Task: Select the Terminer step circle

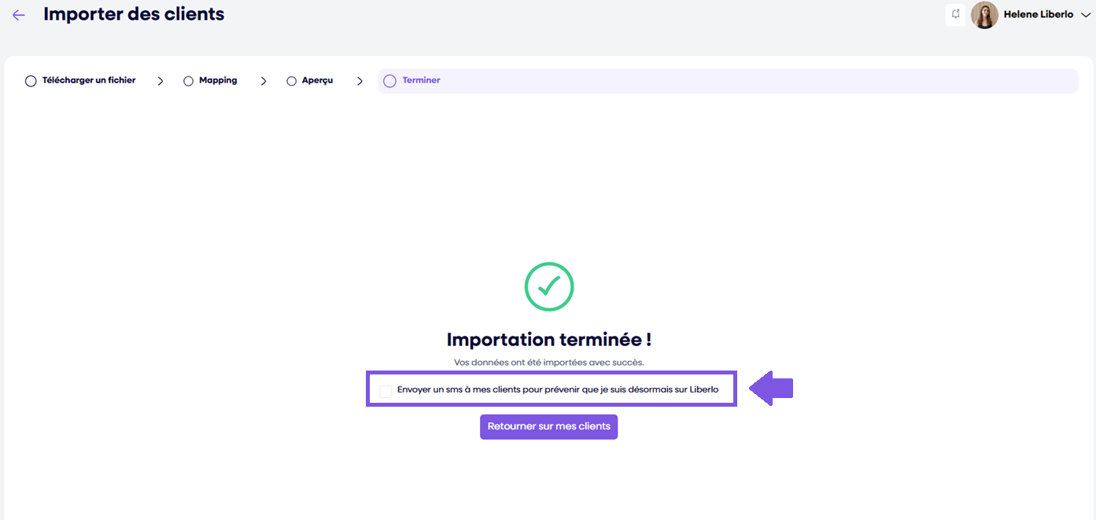Action: [389, 80]
